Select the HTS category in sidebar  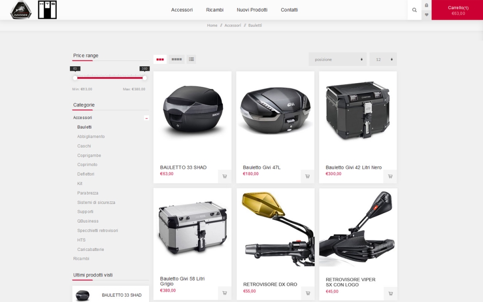click(x=81, y=240)
